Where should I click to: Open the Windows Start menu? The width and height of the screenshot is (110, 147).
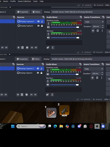(13, 126)
